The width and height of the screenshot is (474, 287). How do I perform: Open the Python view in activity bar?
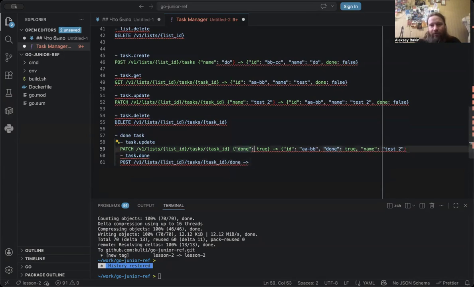point(9,129)
